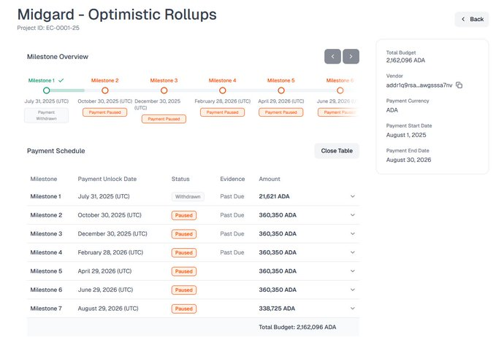Click the Withdrawn status in Milestone 1 row
The height and width of the screenshot is (337, 496).
tap(188, 196)
